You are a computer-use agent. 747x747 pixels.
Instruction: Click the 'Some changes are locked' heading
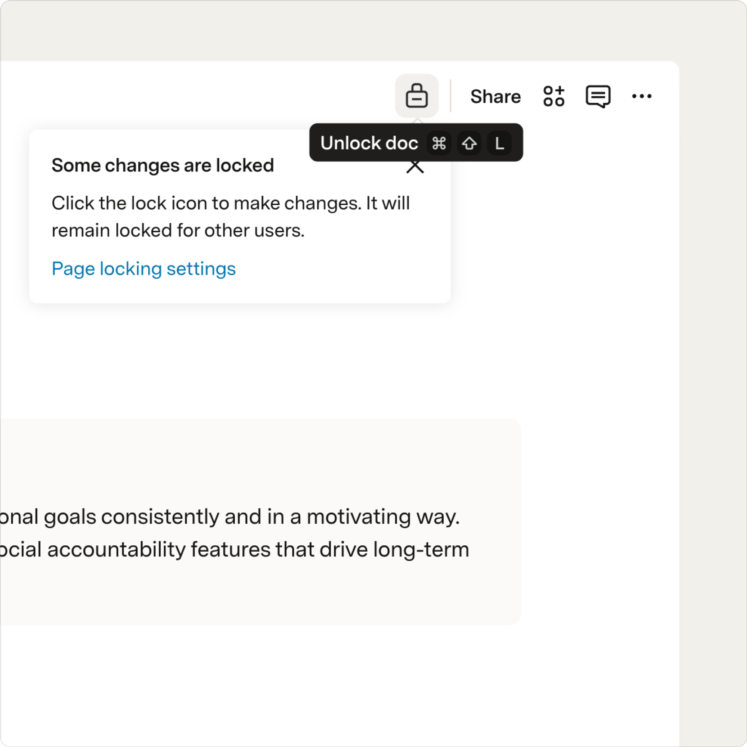tap(163, 165)
